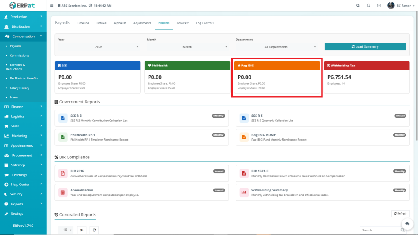The width and height of the screenshot is (418, 235).
Task: Click the Load Summary button
Action: (x=365, y=46)
